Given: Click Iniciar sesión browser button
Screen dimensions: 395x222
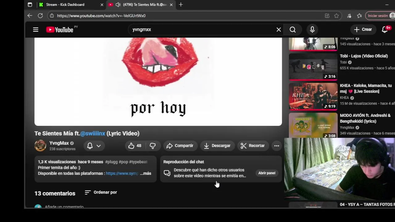Looking at the screenshot, I should (x=380, y=16).
